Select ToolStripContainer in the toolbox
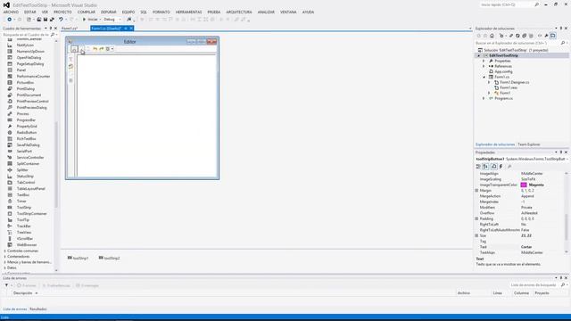Image resolution: width=571 pixels, height=321 pixels. [32, 214]
